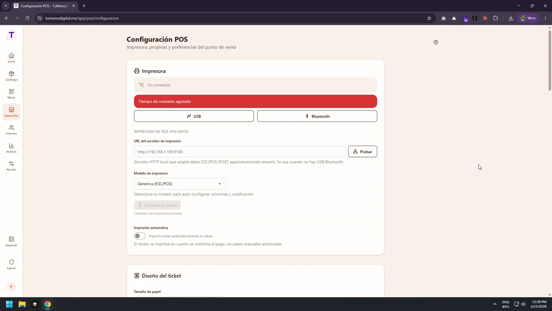Open the volume control in tray

coord(523,304)
